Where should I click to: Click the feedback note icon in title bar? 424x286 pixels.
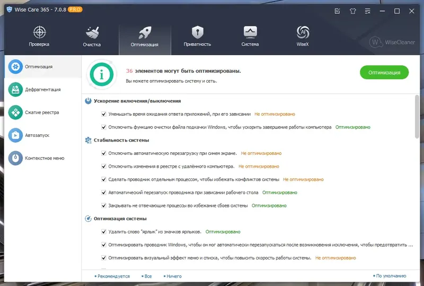(337, 11)
